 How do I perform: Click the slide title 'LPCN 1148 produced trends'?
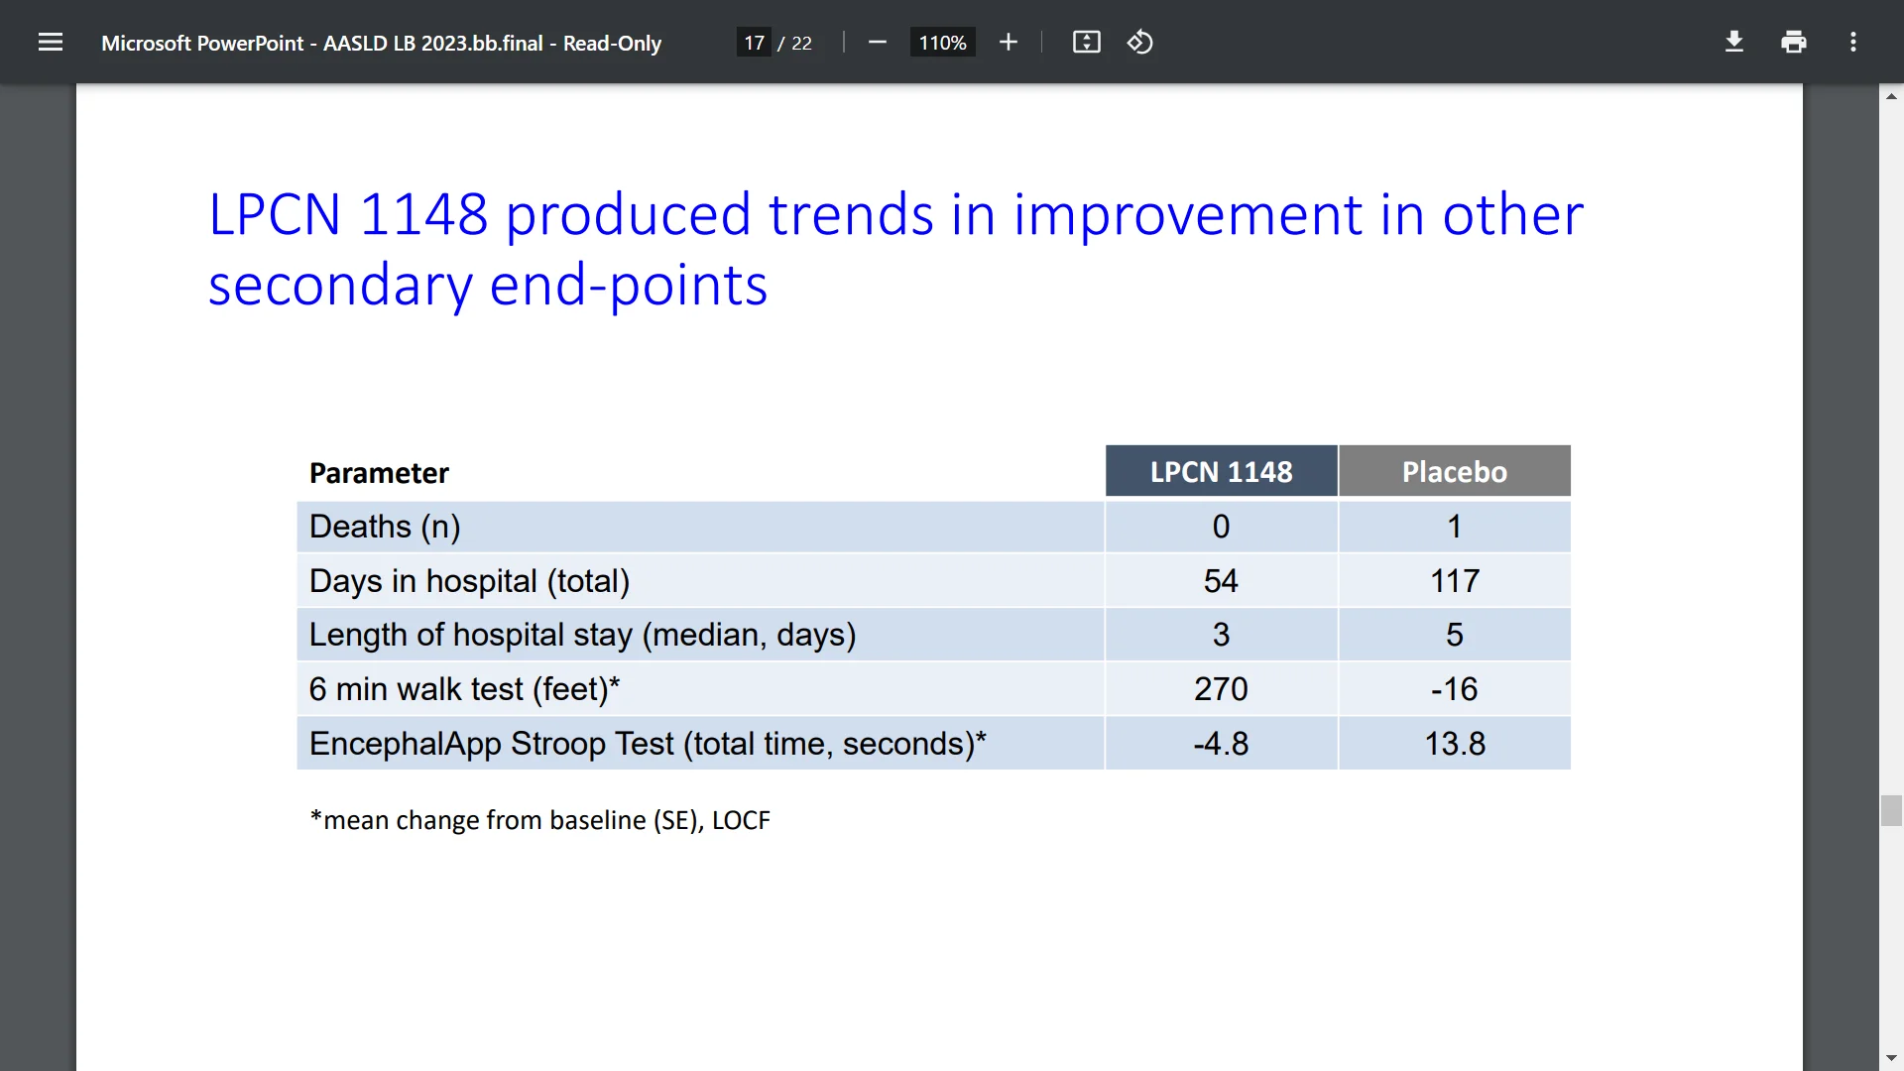pyautogui.click(x=895, y=249)
